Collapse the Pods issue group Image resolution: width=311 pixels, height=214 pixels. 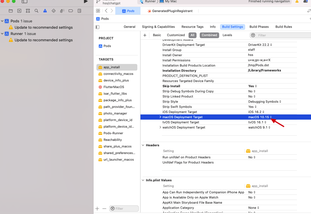2,21
